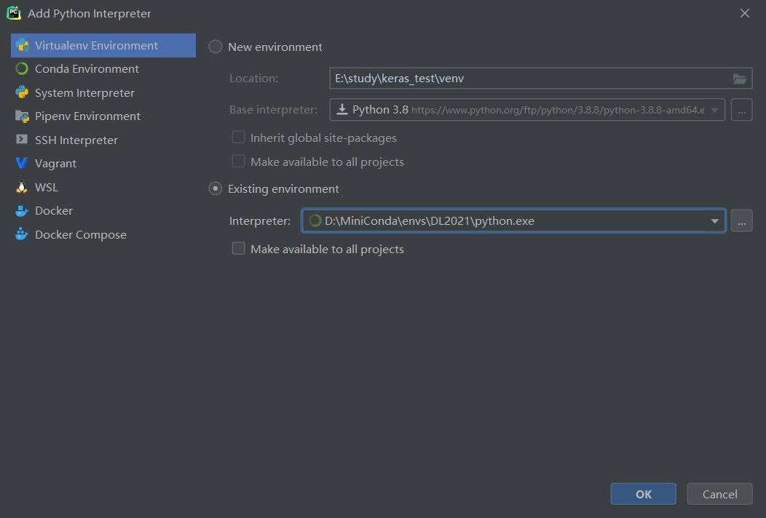Open the Docker Compose sidebar entry

[103, 234]
